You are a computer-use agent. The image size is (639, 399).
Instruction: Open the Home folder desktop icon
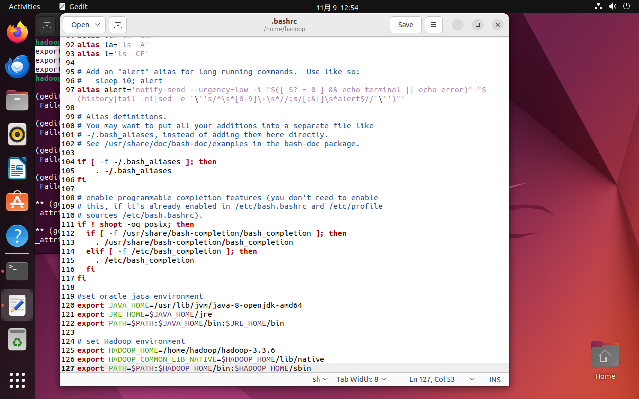605,360
